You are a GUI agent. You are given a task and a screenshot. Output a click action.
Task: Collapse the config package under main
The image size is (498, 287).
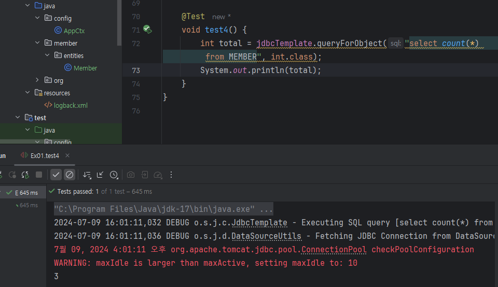point(37,18)
